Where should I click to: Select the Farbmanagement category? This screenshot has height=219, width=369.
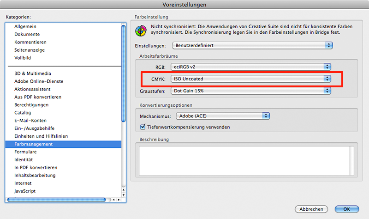click(x=63, y=144)
